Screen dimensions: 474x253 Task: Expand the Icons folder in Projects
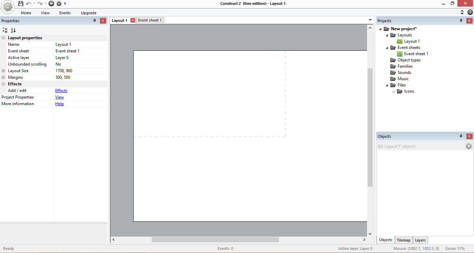coord(393,92)
